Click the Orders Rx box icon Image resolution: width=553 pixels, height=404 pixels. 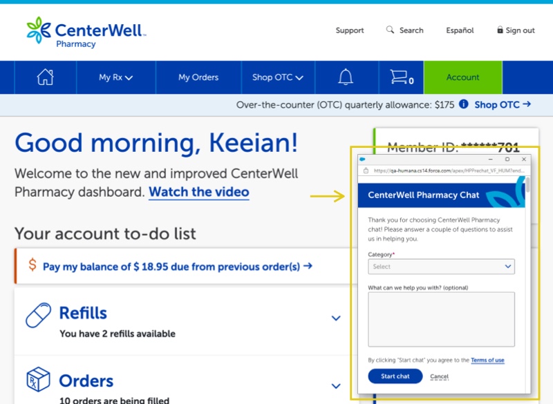coord(38,379)
